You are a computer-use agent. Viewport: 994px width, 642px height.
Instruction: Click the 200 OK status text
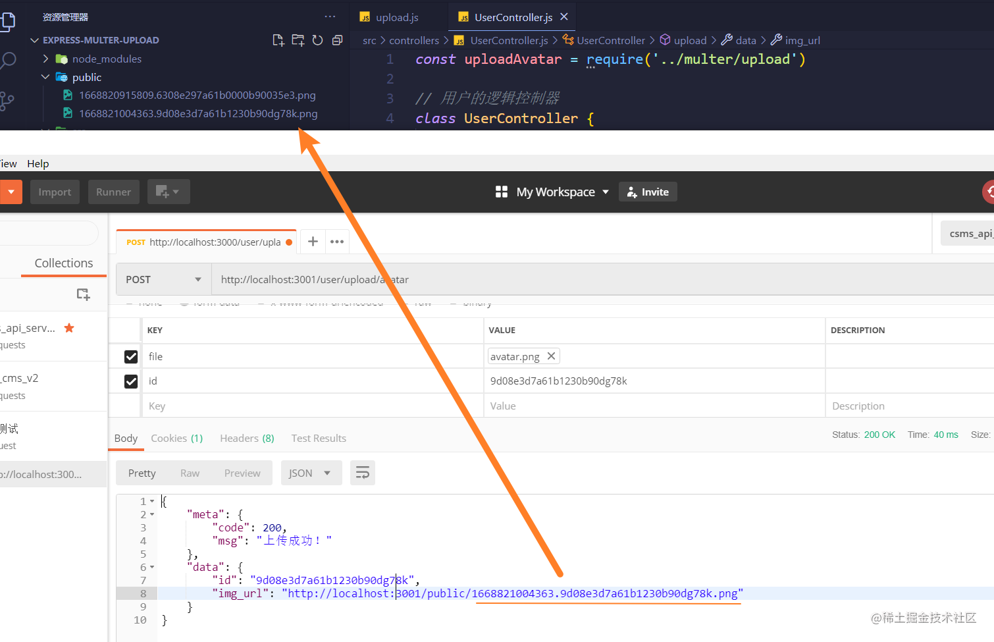[x=879, y=435]
